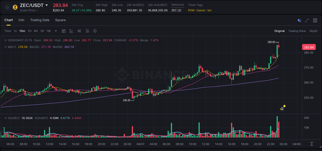Image resolution: width=322 pixels, height=151 pixels.
Task: Open the candlestick display options icon
Action: coord(79,31)
